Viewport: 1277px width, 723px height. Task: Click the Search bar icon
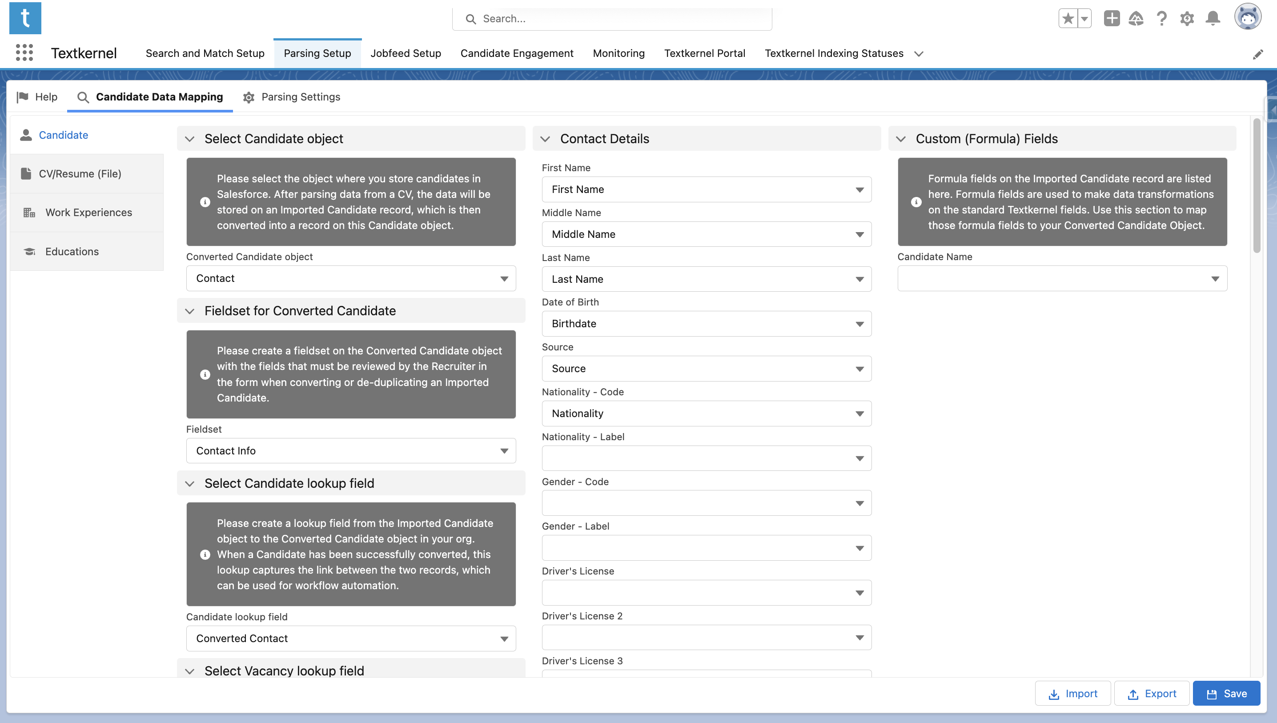471,18
